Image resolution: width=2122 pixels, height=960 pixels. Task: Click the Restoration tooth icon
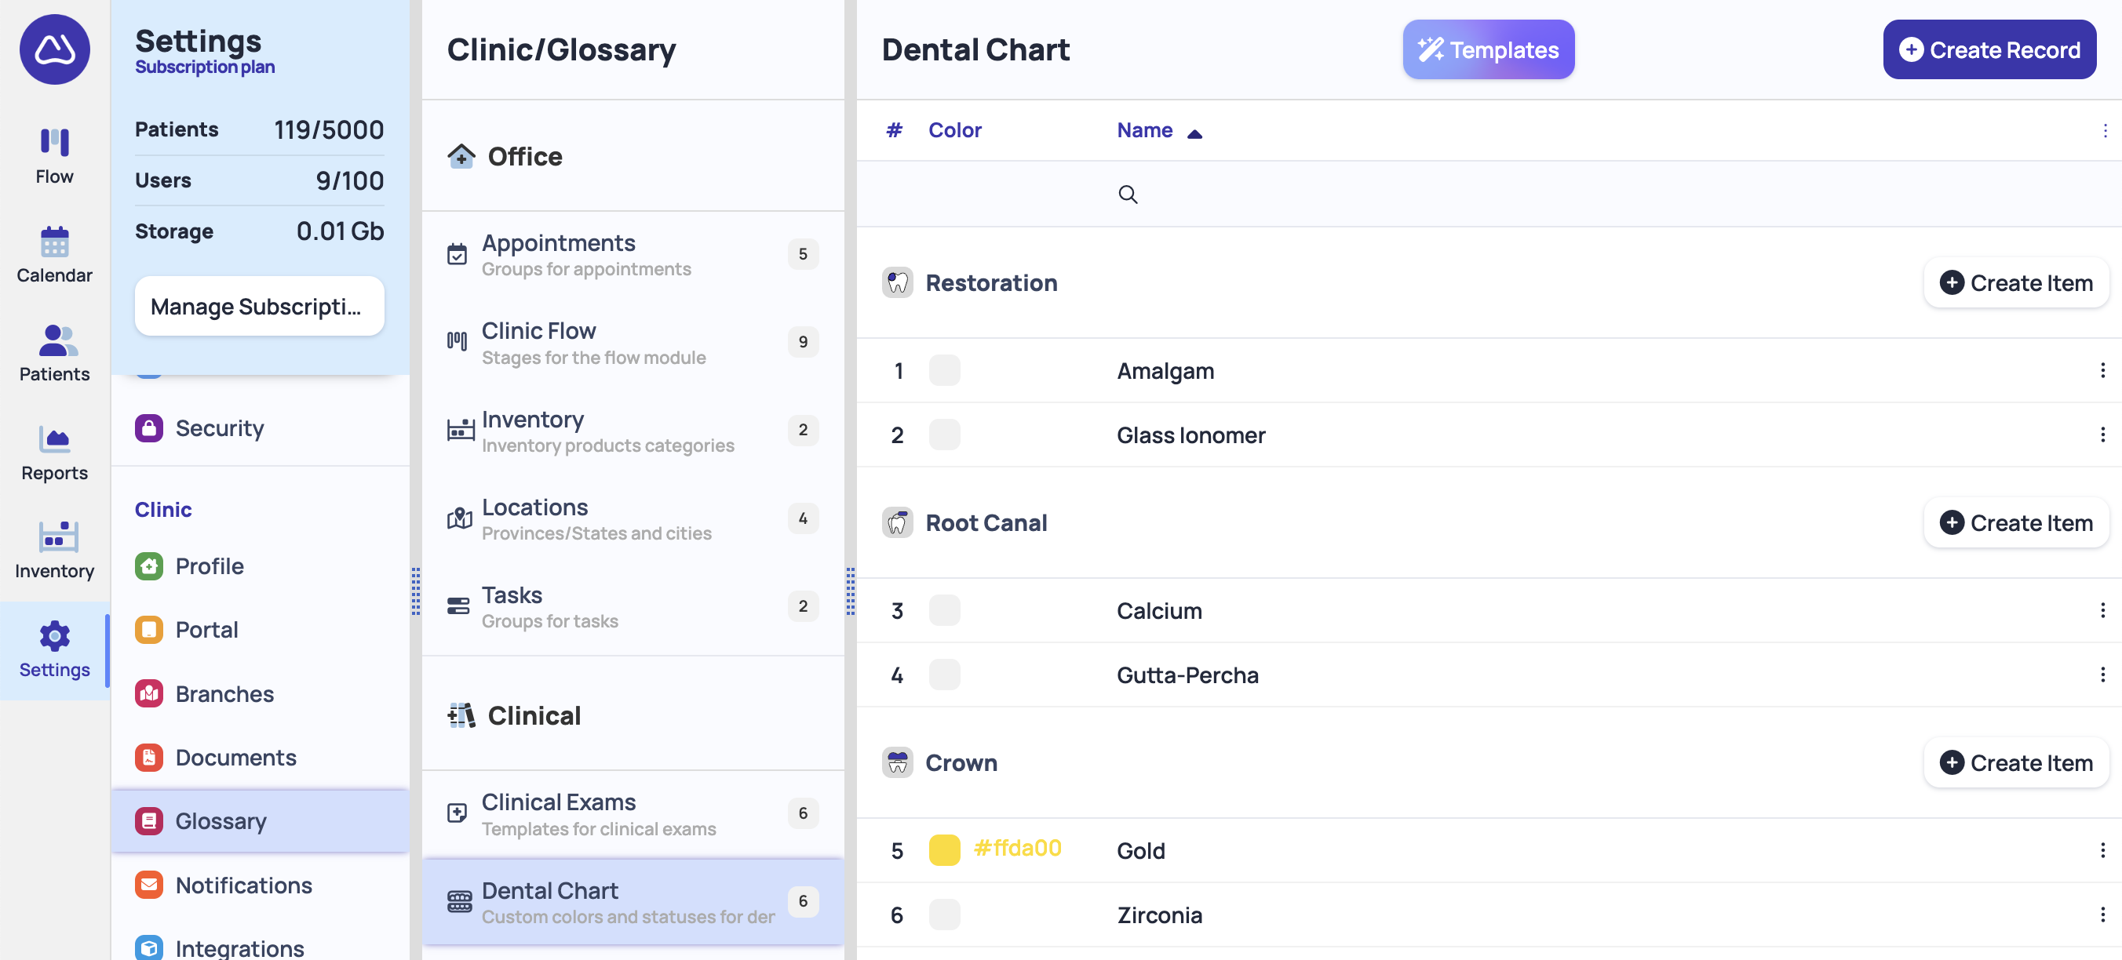click(x=897, y=282)
